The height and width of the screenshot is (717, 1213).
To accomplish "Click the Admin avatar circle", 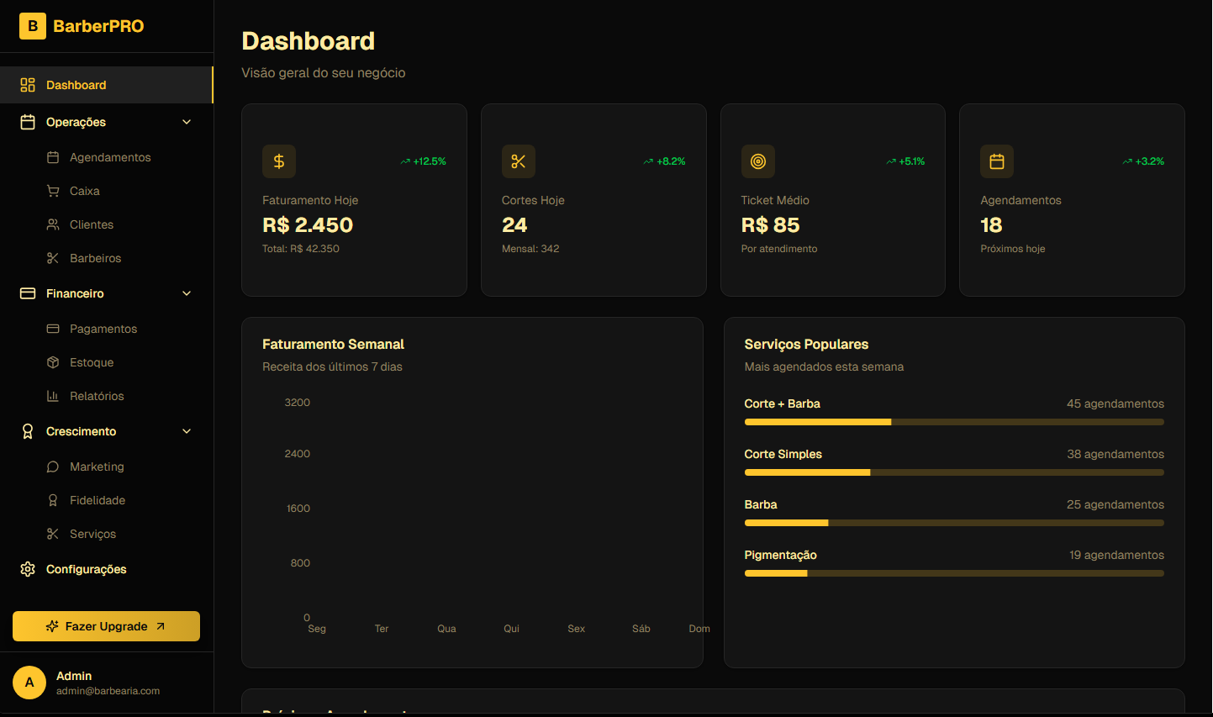I will click(29, 683).
